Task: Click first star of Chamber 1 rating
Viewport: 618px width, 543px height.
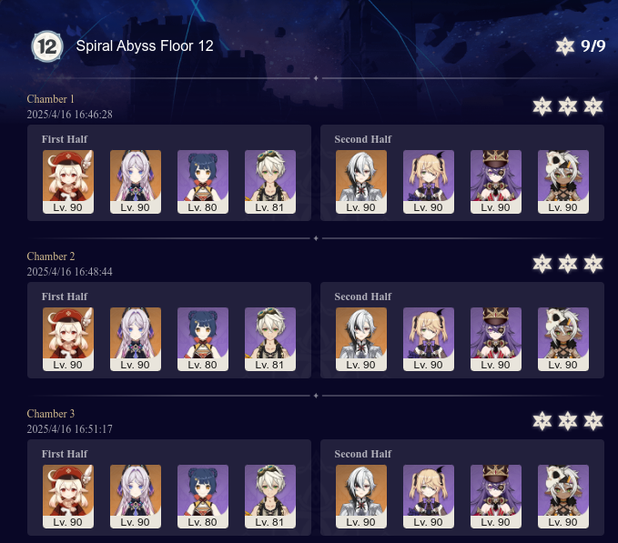Action: coord(542,106)
